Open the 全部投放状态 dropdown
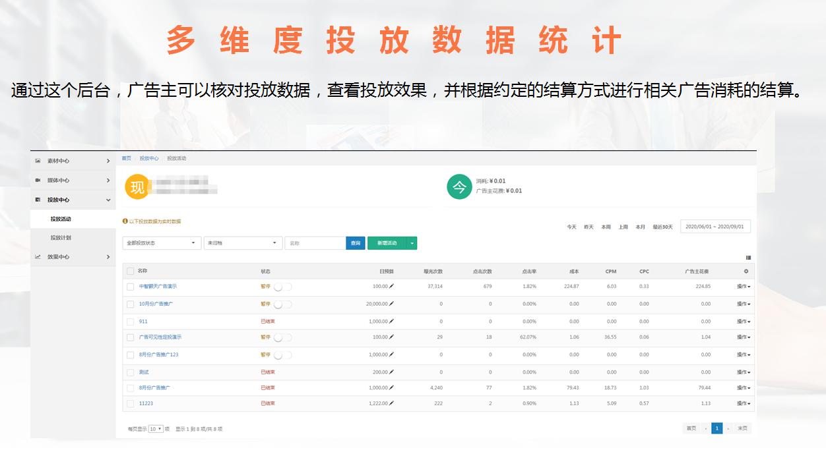 (x=162, y=242)
